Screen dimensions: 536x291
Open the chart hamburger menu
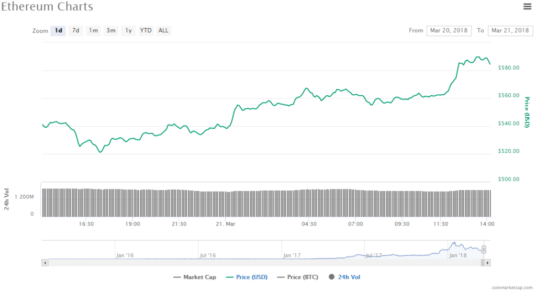[527, 6]
